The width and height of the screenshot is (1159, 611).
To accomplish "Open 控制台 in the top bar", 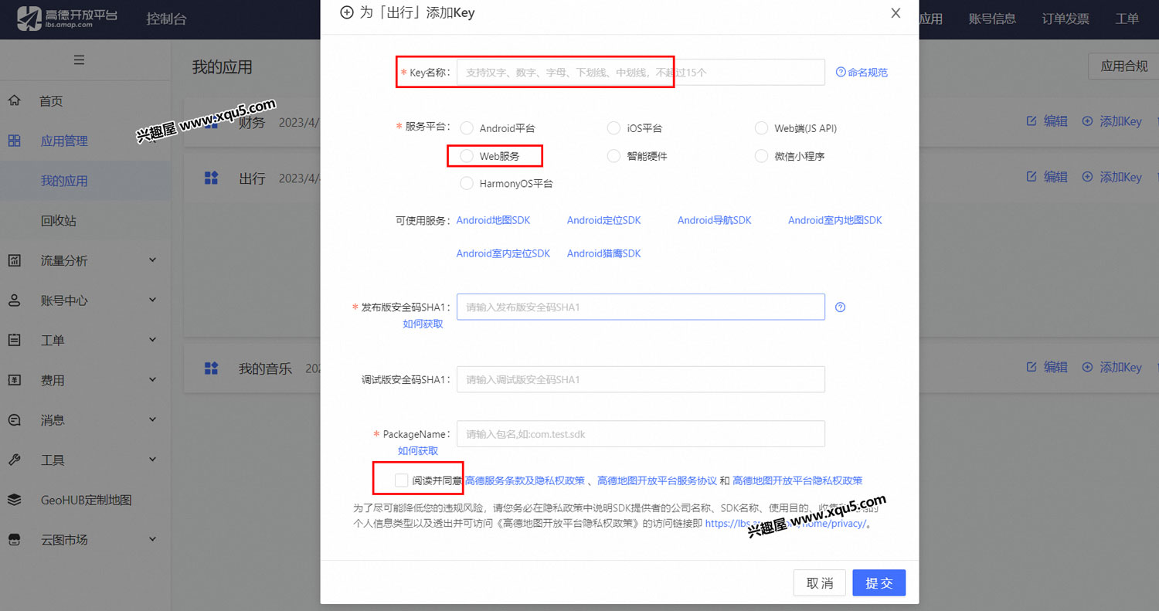I will [x=166, y=19].
